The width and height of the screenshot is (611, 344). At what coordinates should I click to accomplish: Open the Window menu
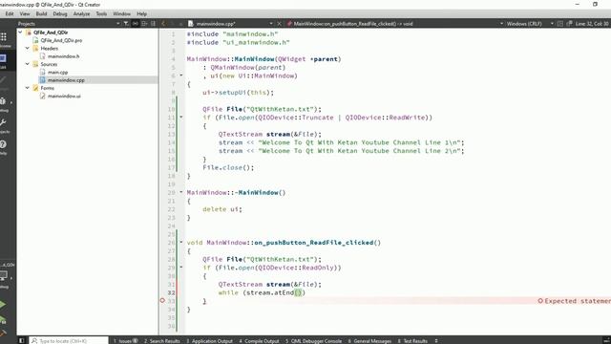coord(121,13)
